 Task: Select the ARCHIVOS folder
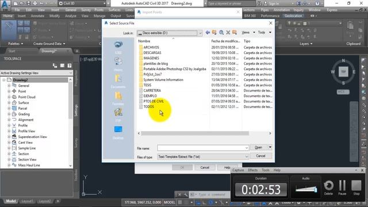click(151, 47)
